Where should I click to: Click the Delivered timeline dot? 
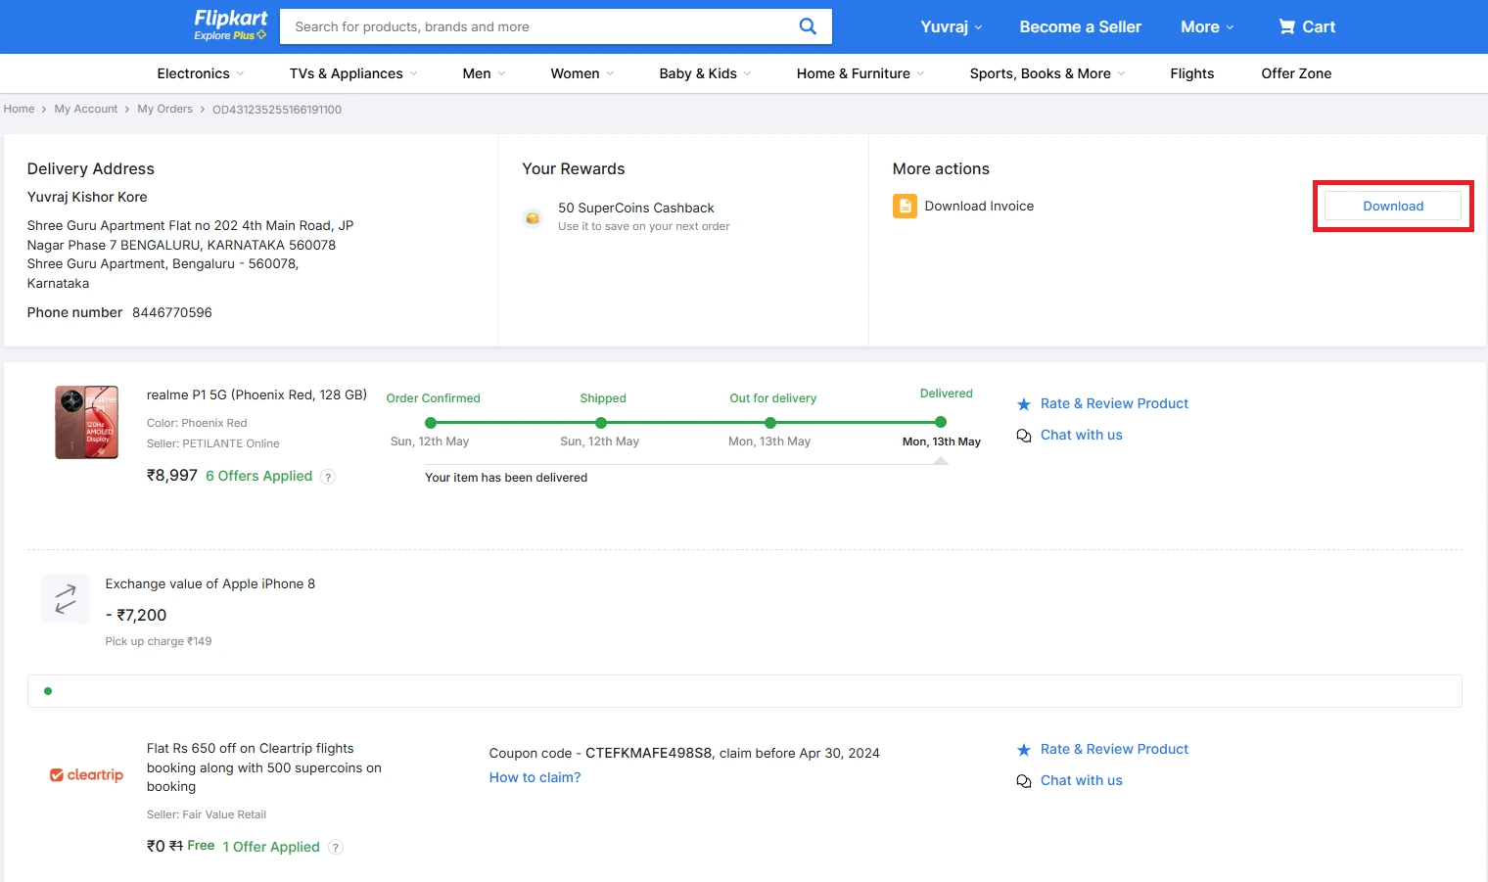pyautogui.click(x=941, y=422)
